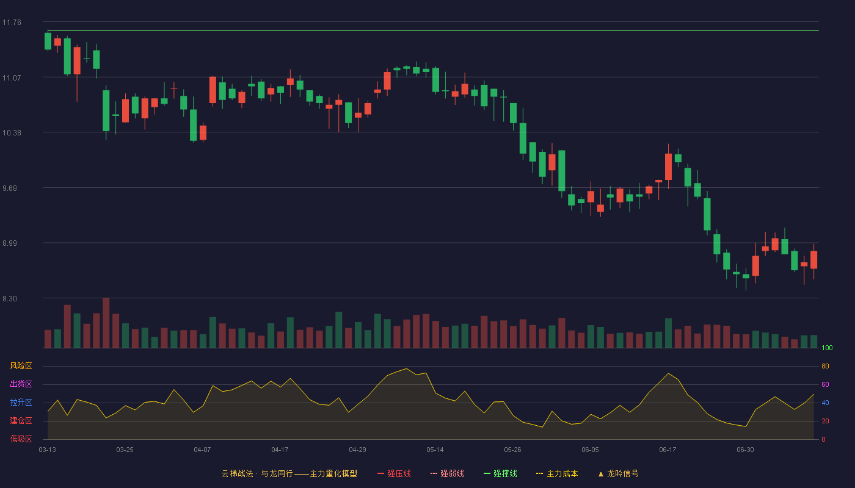Viewport: 855px width, 488px height.
Task: Click the red dash icon beside 强压线
Action: click(381, 473)
